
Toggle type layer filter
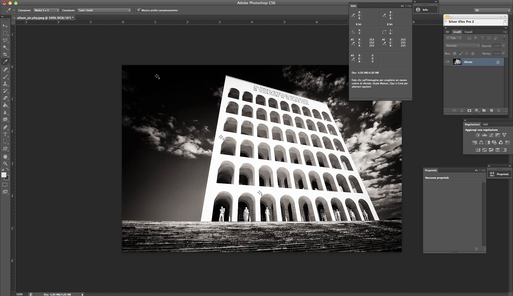pos(482,38)
